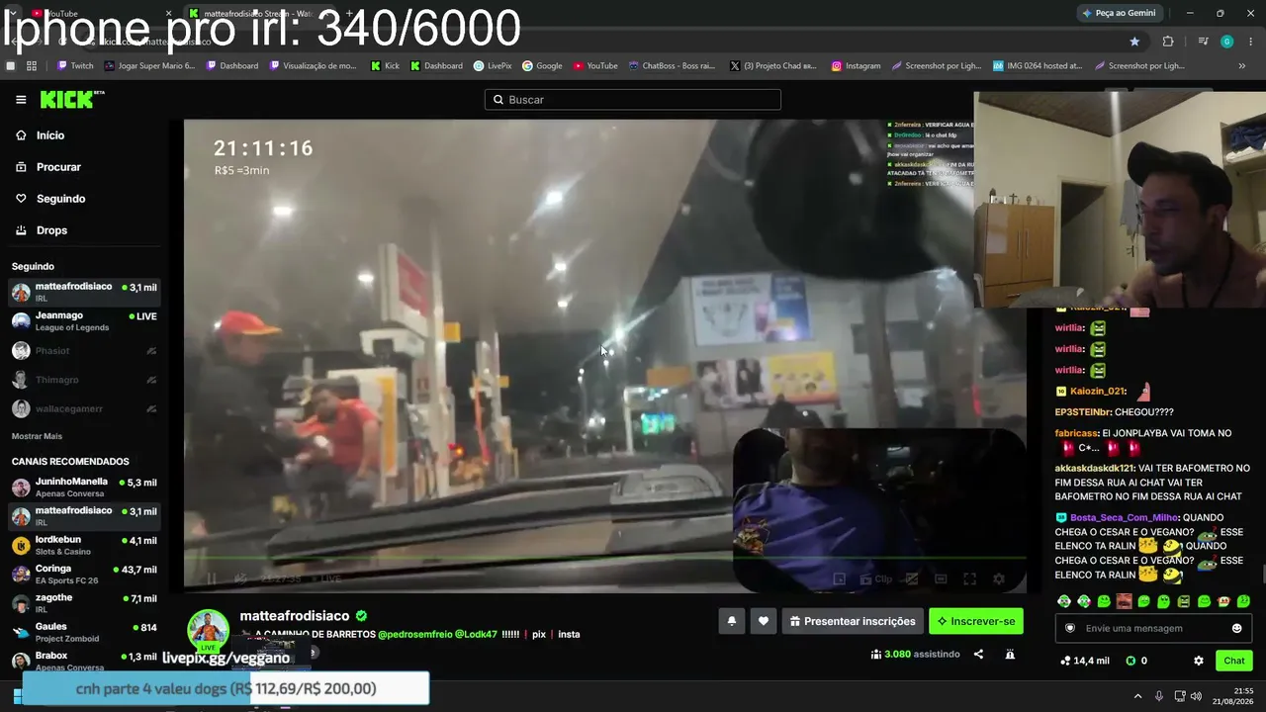
Task: Share this stream via share icon
Action: click(978, 654)
